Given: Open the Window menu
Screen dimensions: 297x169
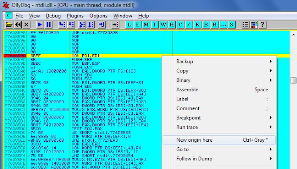Looking at the screenshot, I should pyautogui.click(x=123, y=16).
